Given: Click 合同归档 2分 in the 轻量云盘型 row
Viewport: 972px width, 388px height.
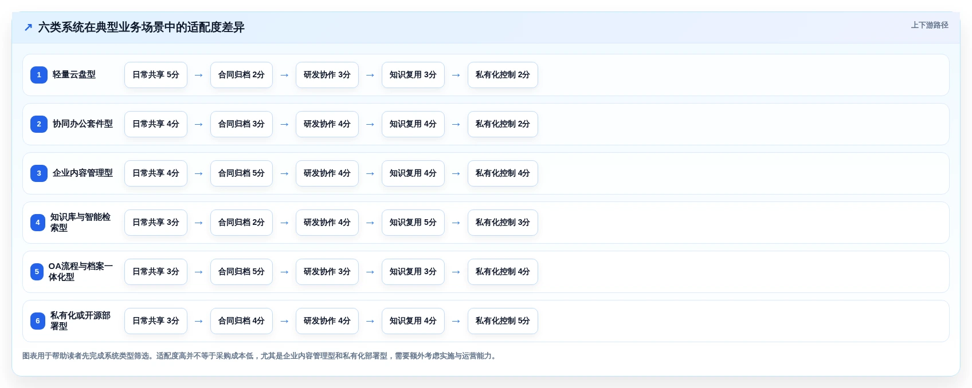Looking at the screenshot, I should (x=241, y=75).
